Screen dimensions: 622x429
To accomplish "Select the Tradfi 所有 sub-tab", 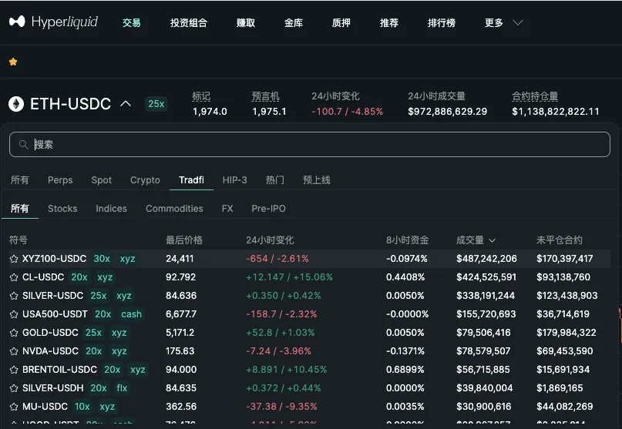I will [19, 209].
